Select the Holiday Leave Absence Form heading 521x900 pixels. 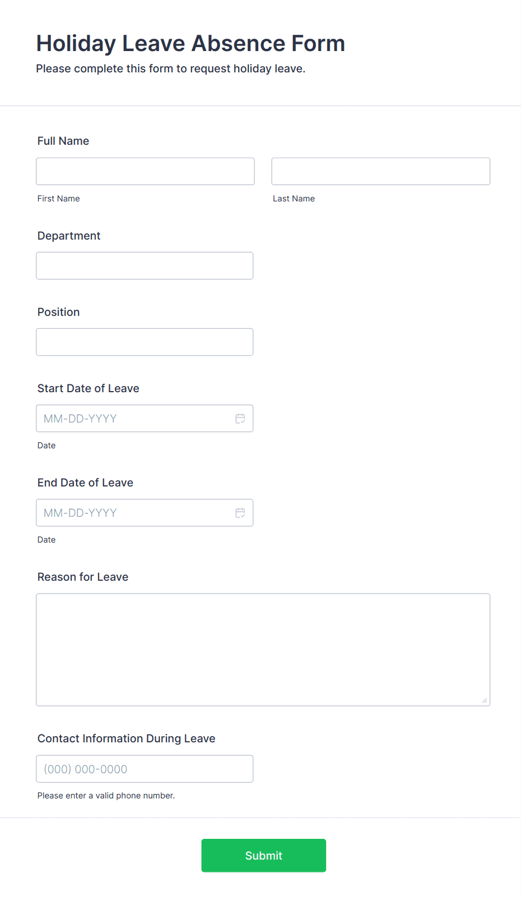pos(190,43)
